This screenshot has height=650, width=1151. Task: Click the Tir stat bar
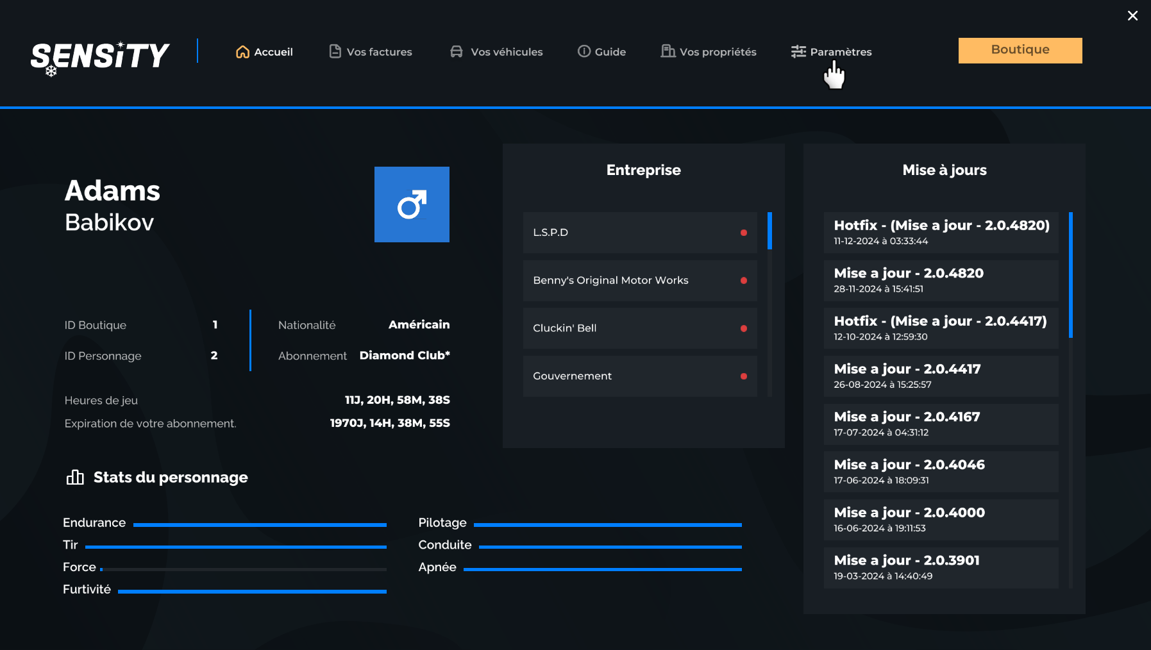tap(236, 547)
